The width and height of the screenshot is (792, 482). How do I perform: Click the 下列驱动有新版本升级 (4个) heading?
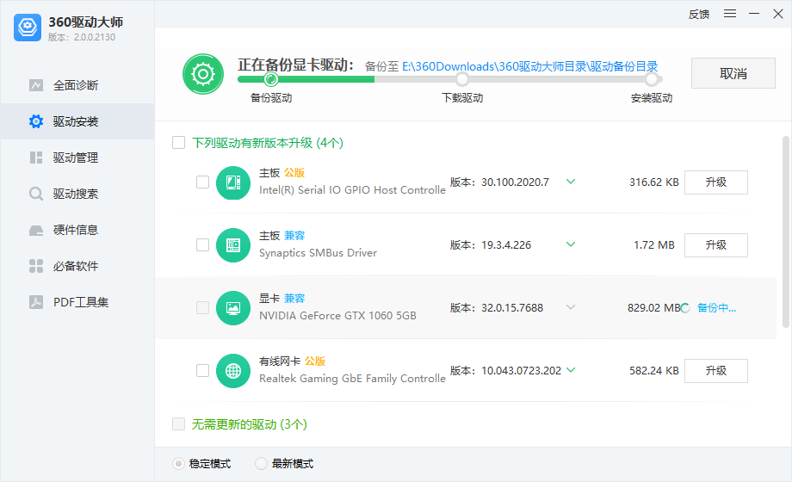point(268,143)
